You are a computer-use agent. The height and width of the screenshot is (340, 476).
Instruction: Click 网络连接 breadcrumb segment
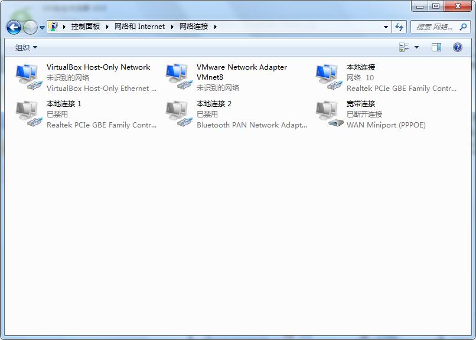194,27
